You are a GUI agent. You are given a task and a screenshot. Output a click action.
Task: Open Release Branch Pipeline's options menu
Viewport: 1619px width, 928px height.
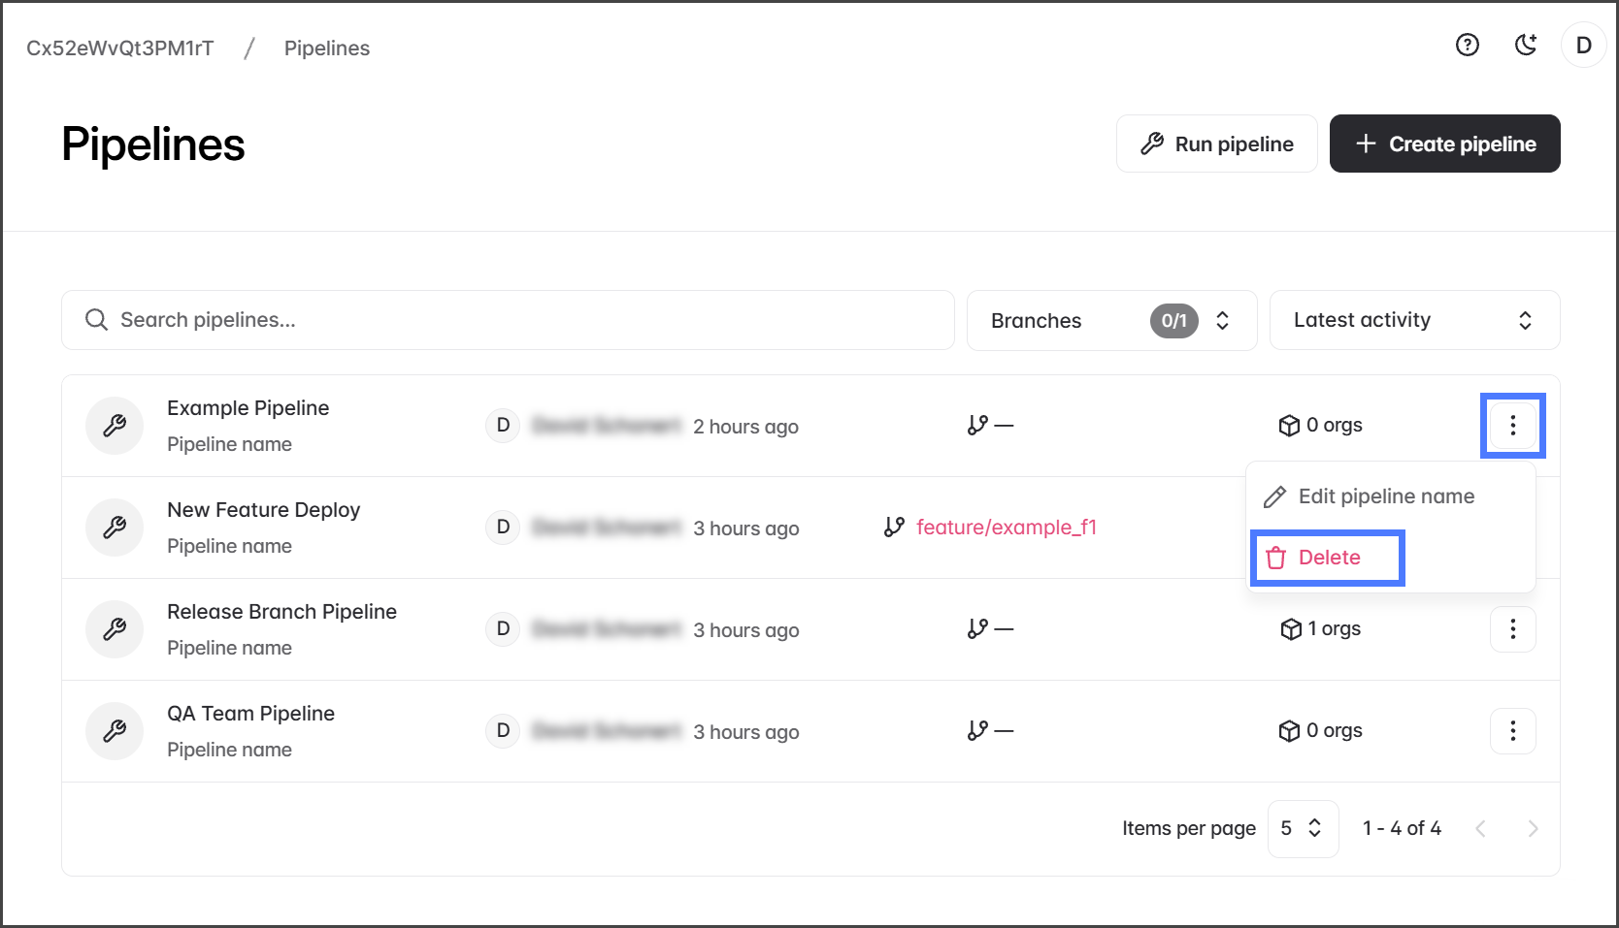[x=1512, y=629]
